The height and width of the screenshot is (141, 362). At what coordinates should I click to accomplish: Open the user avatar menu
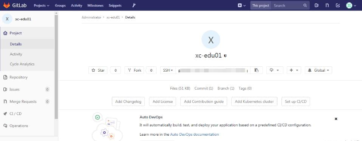pos(351,5)
